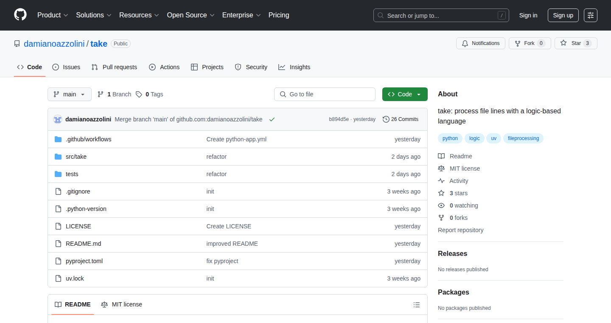
Task: Click the MIT license scale icon in About
Action: pos(441,169)
